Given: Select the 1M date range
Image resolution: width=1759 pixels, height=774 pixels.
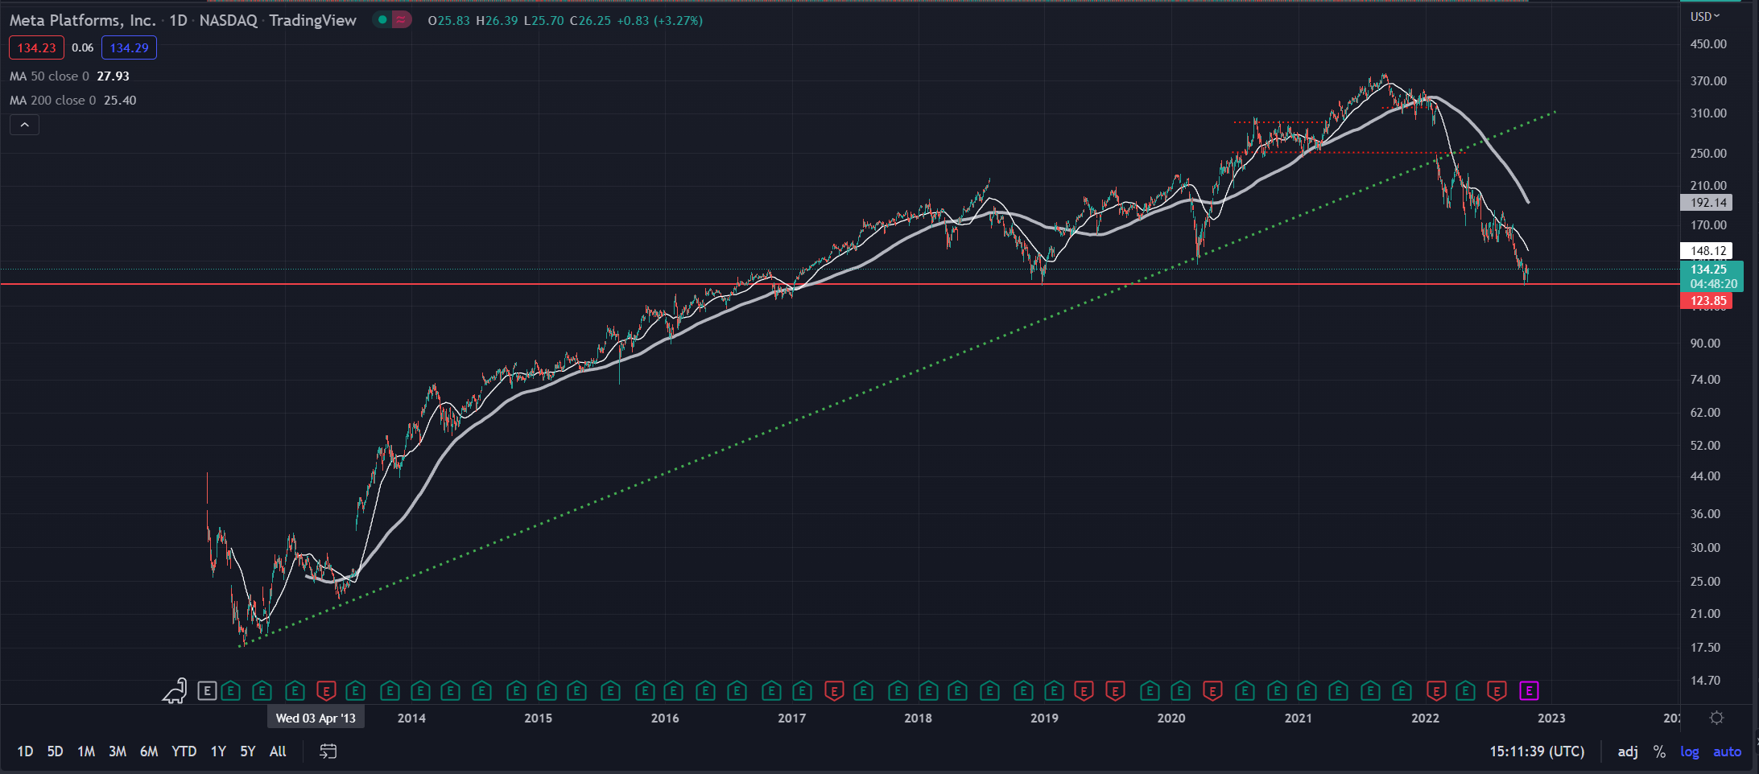Looking at the screenshot, I should [x=86, y=751].
